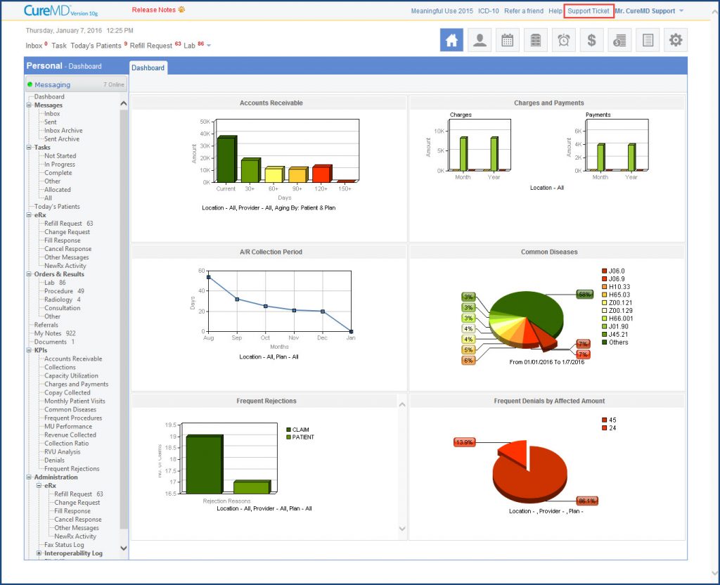Image resolution: width=720 pixels, height=585 pixels.
Task: Click the alarm clock reminders icon
Action: coord(563,40)
